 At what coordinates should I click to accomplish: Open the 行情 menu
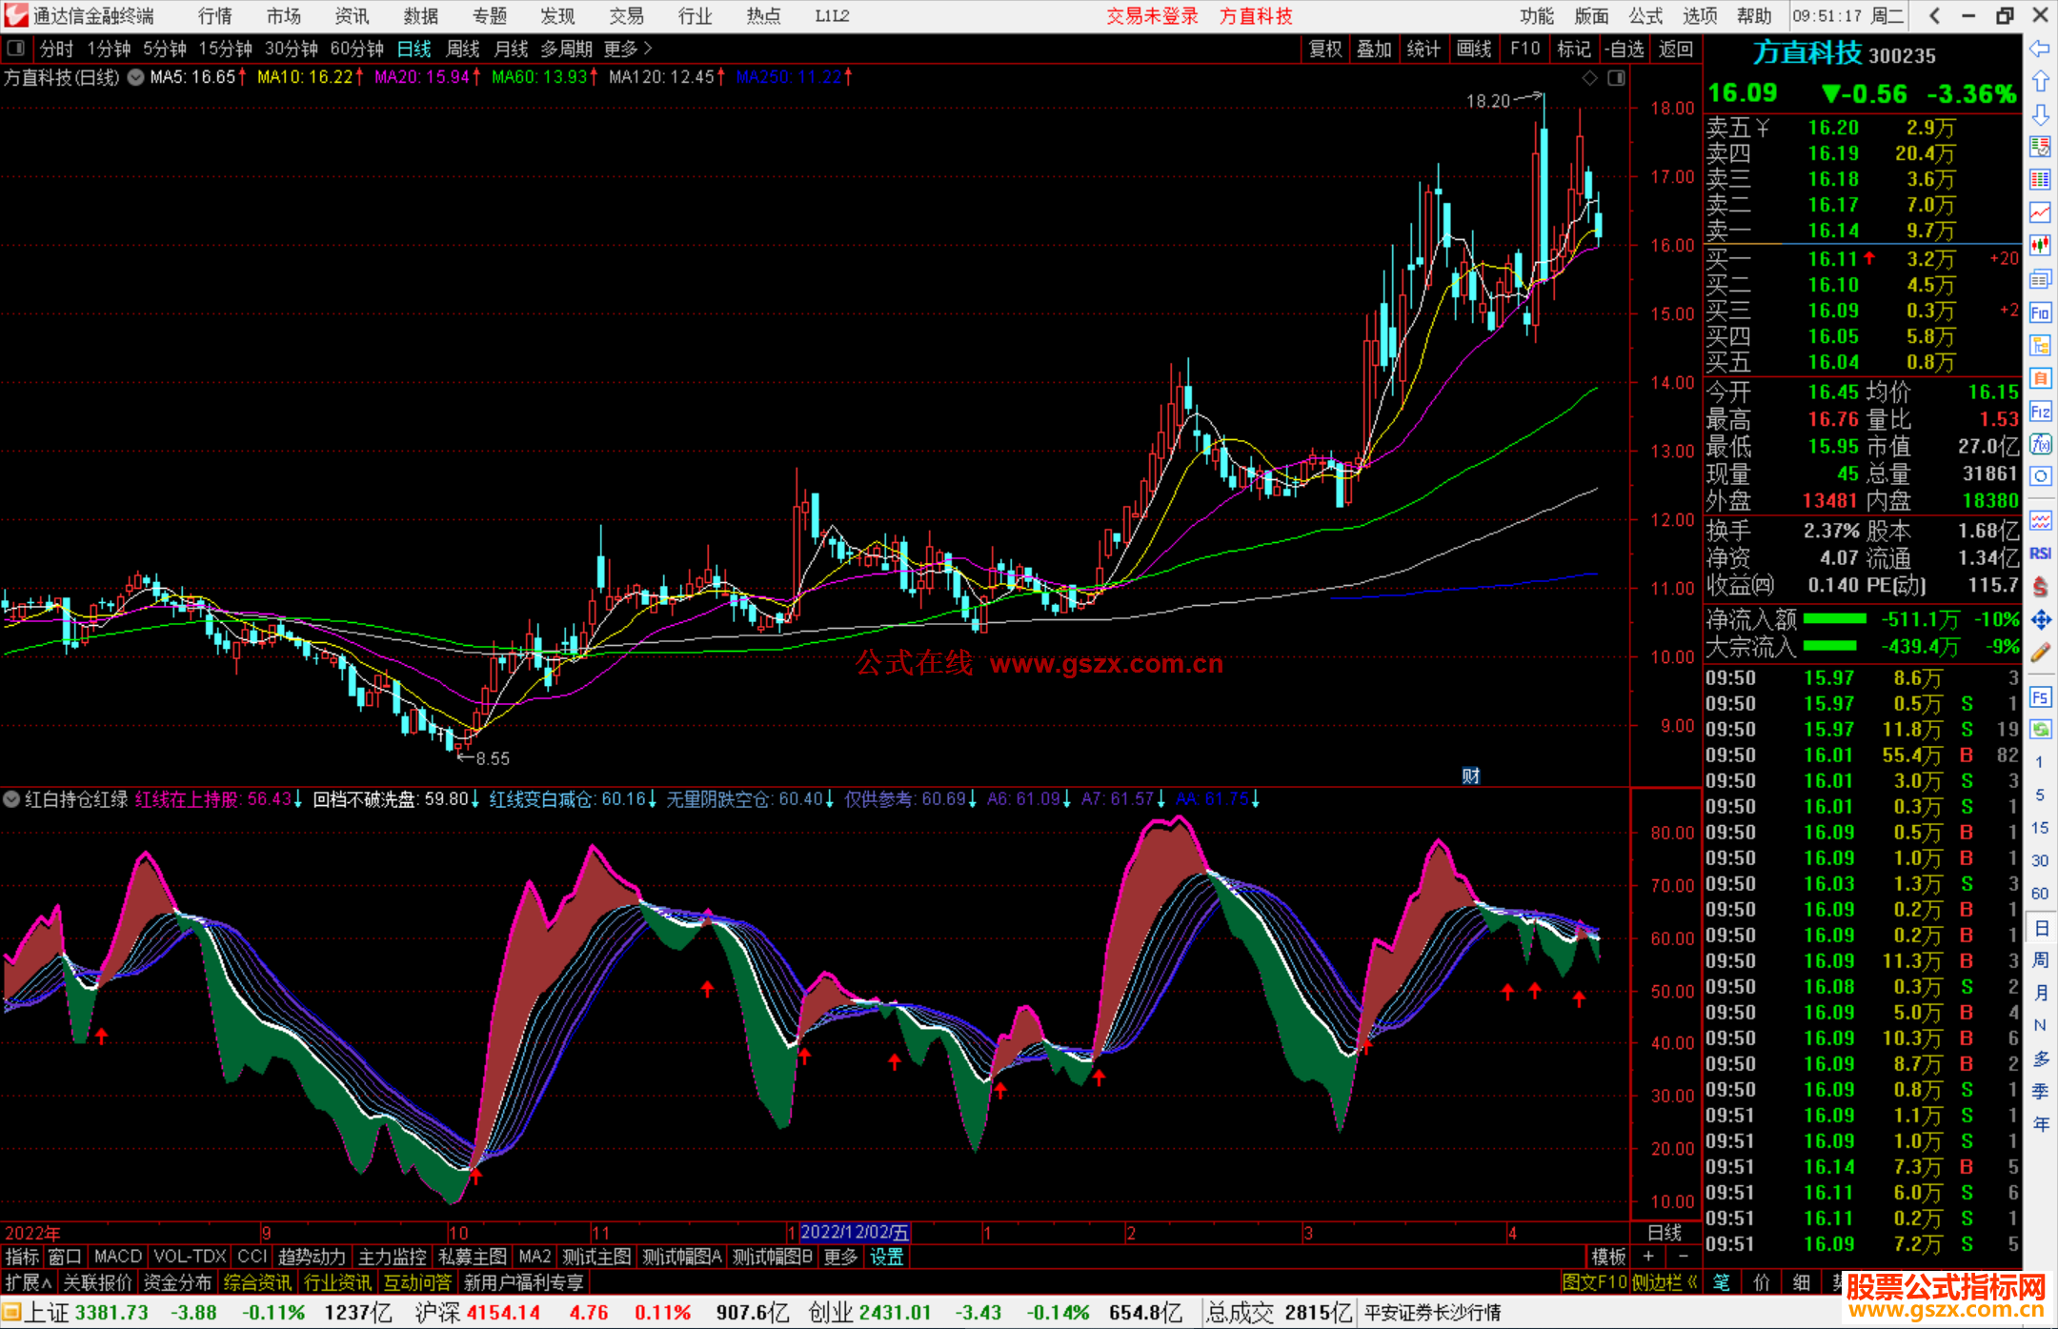coord(215,16)
